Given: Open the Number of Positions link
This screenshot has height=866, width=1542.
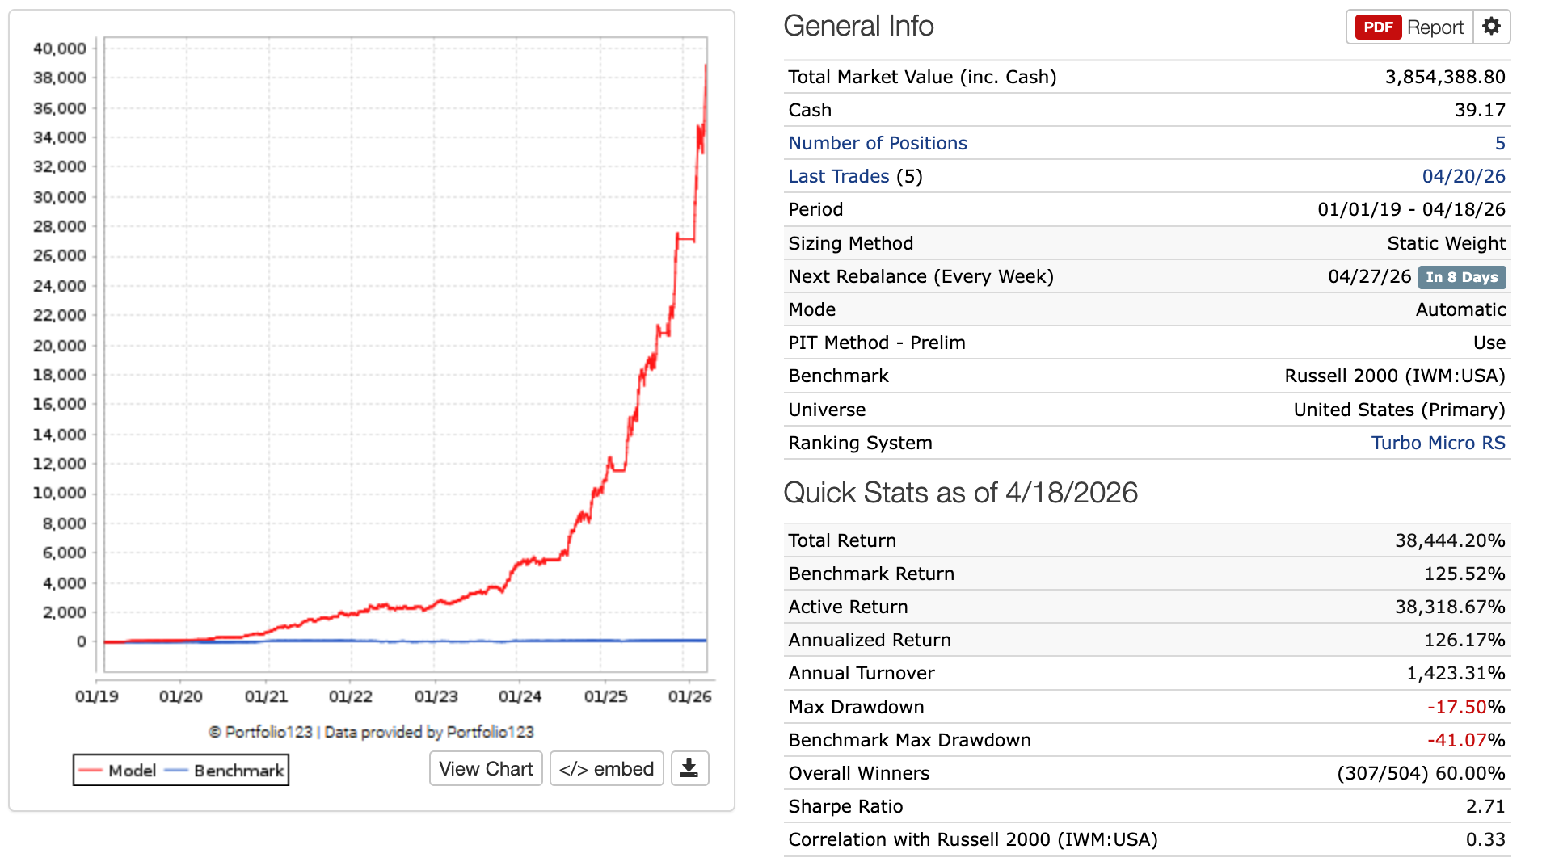Looking at the screenshot, I should click(878, 143).
